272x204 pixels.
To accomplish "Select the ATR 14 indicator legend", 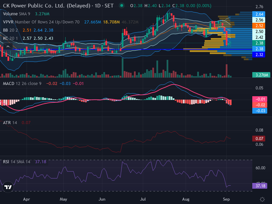I will tap(10, 123).
